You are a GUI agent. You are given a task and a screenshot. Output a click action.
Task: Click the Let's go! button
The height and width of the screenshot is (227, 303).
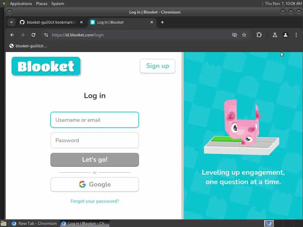(x=95, y=160)
